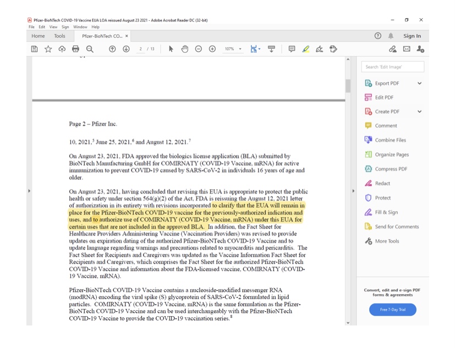This screenshot has height=348, width=455.
Task: Add a sticky note comment
Action: click(x=292, y=49)
